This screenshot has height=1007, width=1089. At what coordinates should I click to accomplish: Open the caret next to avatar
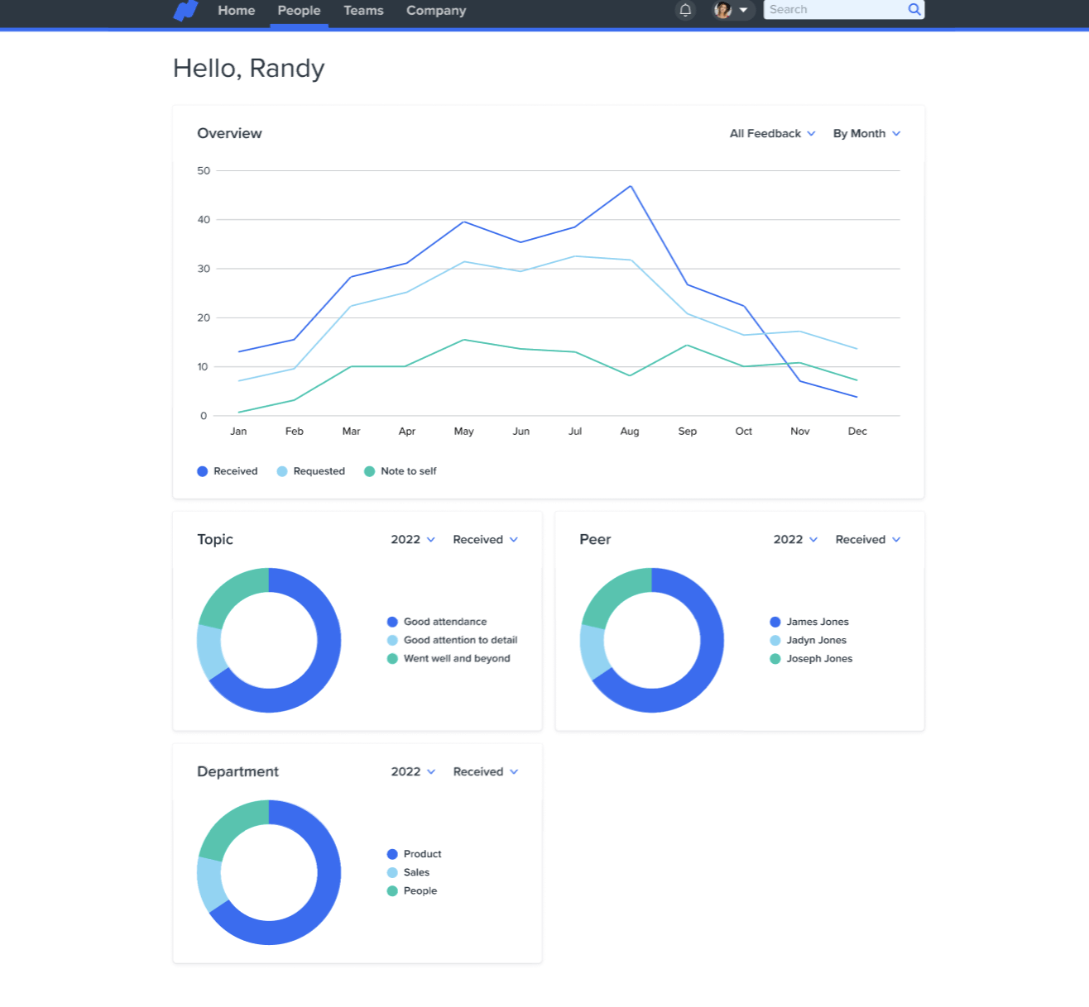tap(743, 10)
